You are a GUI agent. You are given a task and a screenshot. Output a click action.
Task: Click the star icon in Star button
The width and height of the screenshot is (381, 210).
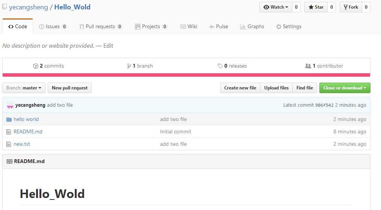point(311,7)
